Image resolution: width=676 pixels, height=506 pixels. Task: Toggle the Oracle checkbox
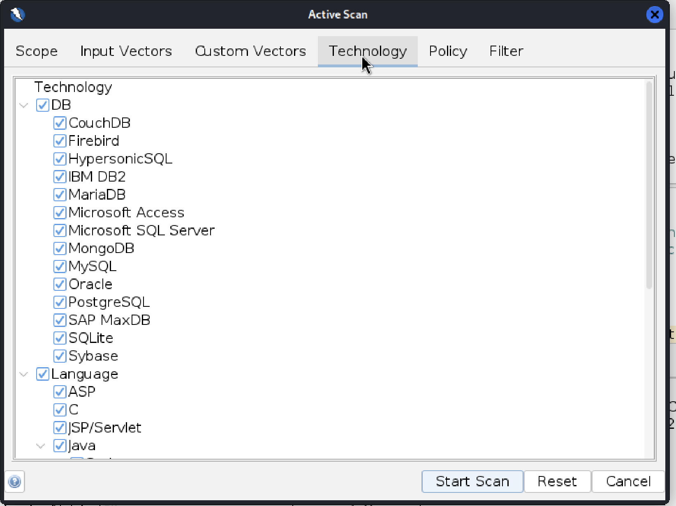pos(60,284)
